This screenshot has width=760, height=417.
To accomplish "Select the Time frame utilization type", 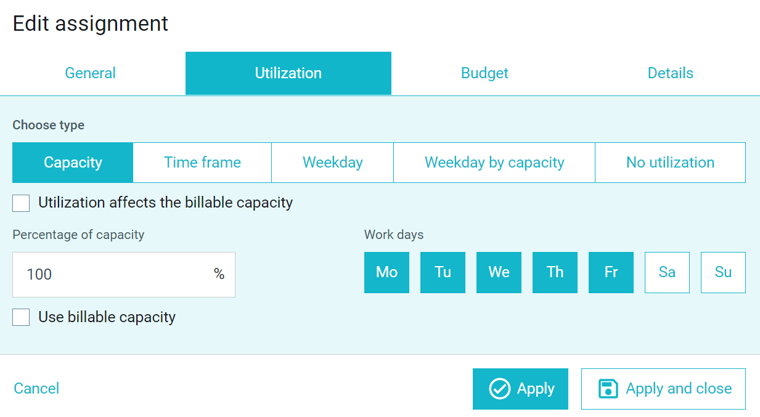I will tap(202, 163).
